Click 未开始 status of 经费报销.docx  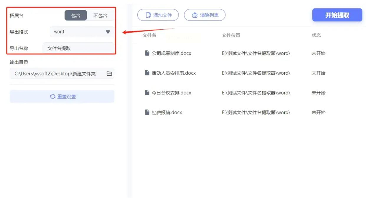(319, 112)
